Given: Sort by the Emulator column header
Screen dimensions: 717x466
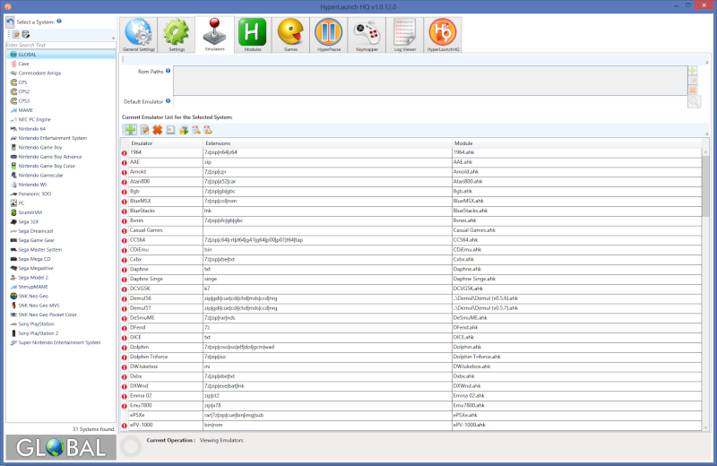Looking at the screenshot, I should (x=166, y=143).
